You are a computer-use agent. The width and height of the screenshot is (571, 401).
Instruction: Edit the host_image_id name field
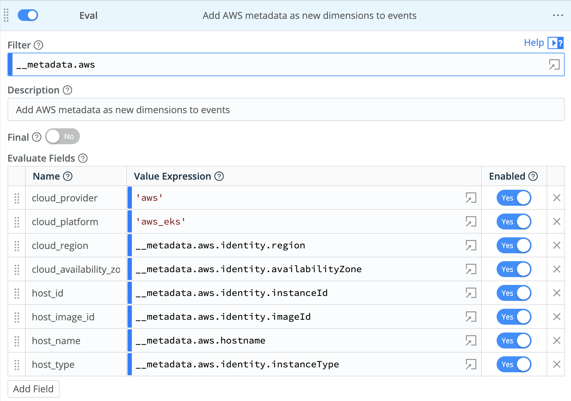(76, 317)
